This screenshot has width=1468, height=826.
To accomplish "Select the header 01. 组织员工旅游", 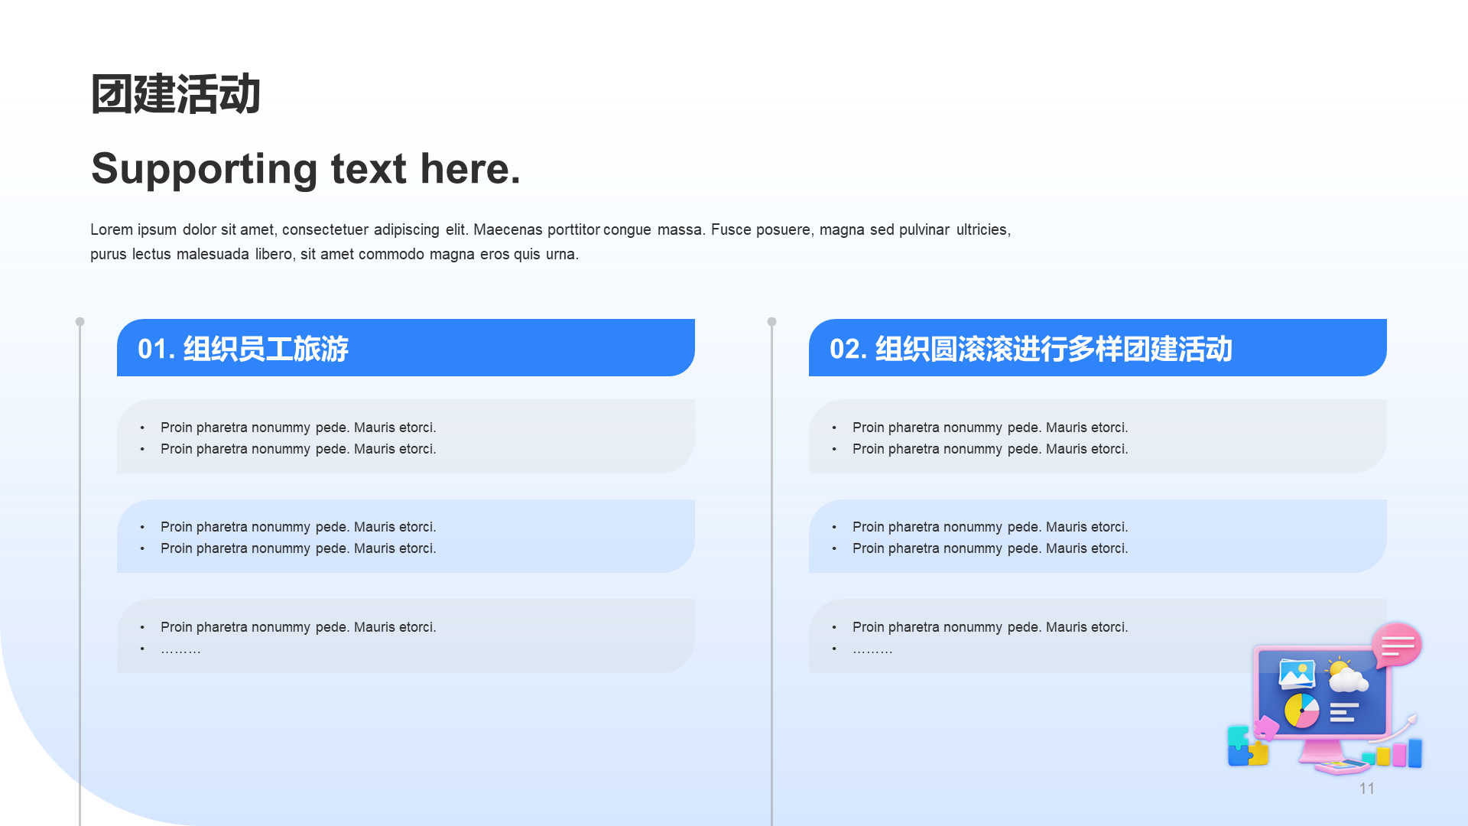I will (x=405, y=348).
